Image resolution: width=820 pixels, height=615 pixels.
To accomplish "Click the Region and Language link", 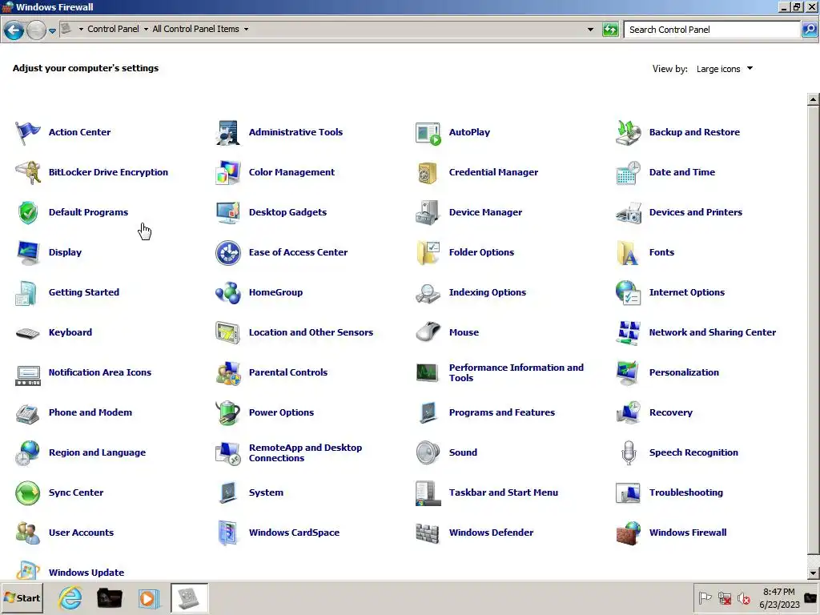I will pyautogui.click(x=97, y=452).
